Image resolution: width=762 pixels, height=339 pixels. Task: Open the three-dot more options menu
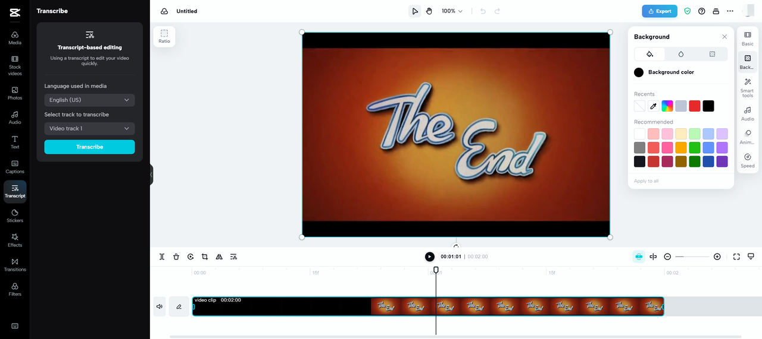730,11
